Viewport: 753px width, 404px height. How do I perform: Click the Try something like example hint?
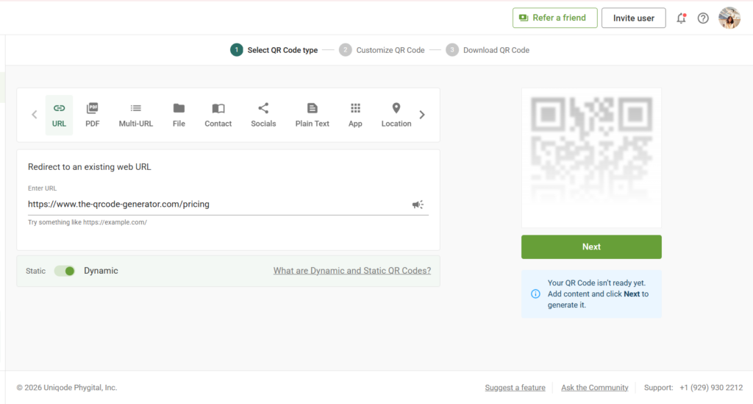click(88, 222)
